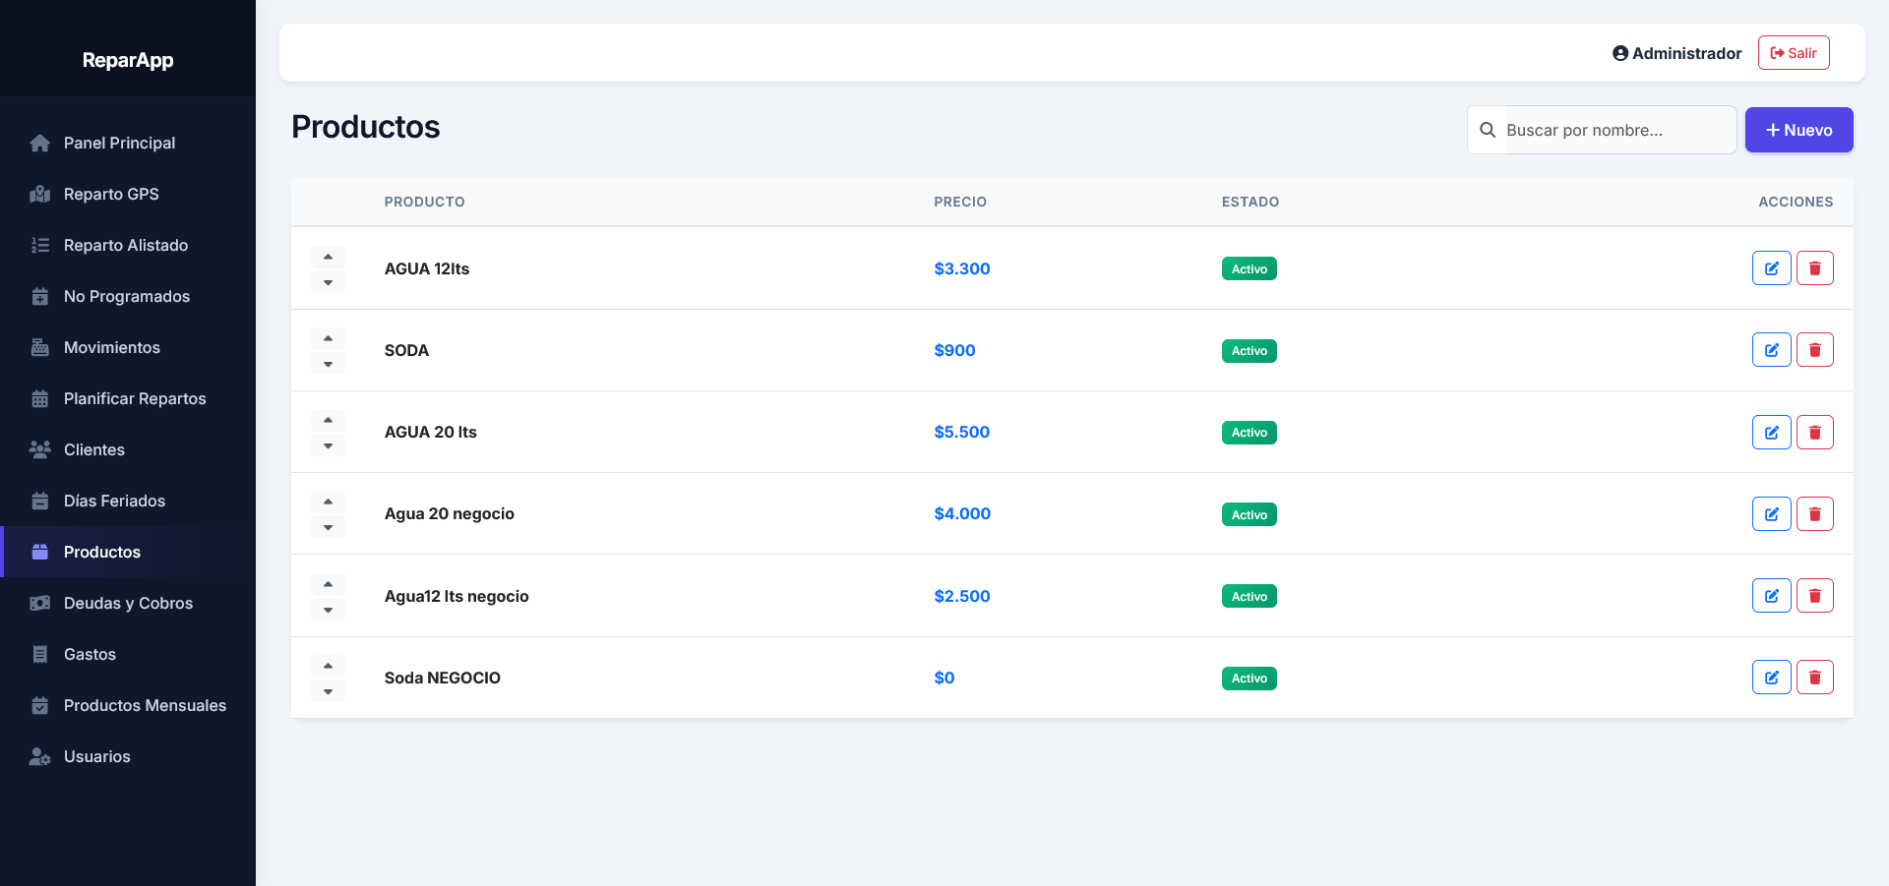Move AGUA 20 lts down

click(328, 445)
